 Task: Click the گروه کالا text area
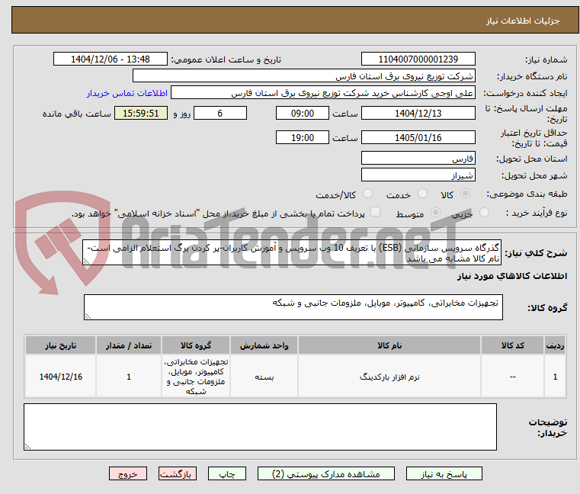tap(293, 307)
